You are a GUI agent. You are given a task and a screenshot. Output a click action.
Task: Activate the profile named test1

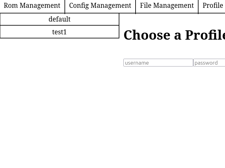60,32
